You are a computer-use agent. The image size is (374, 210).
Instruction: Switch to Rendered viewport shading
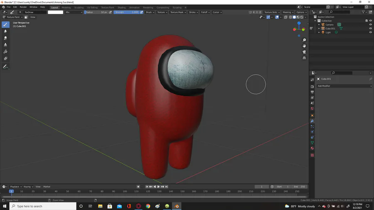pyautogui.click(x=302, y=17)
